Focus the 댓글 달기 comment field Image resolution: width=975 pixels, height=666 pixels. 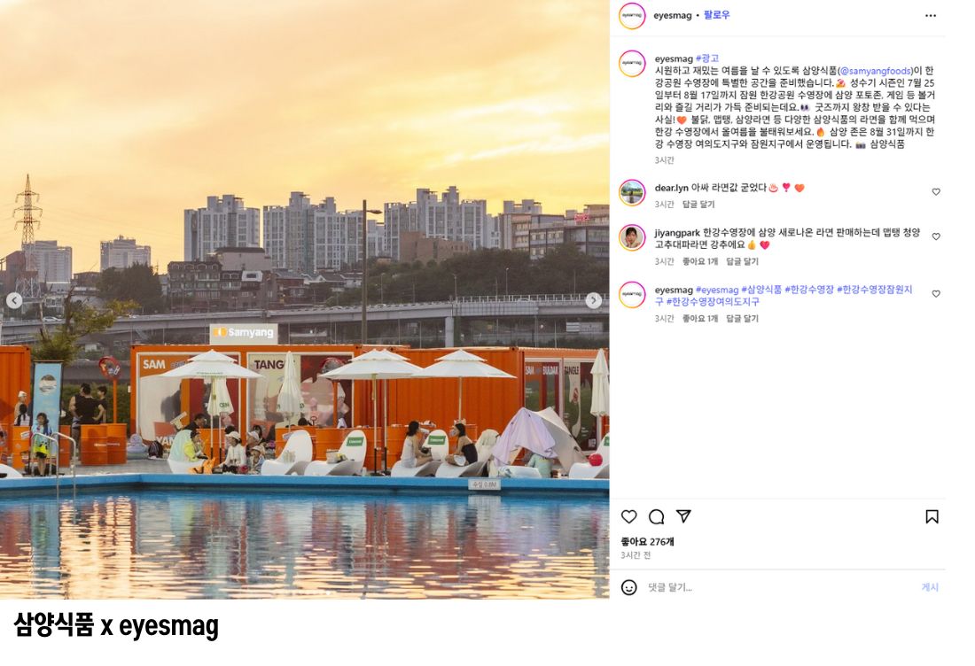(x=777, y=587)
